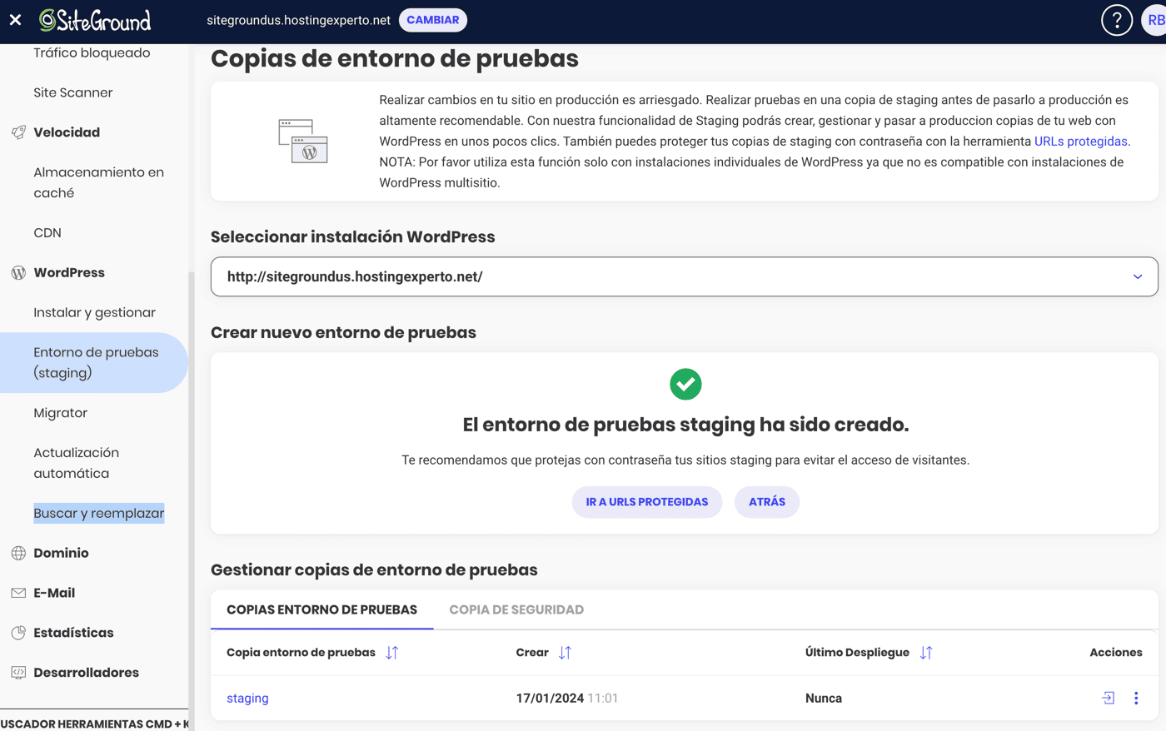1166x731 pixels.
Task: Open the RB user avatar menu
Action: [x=1154, y=20]
